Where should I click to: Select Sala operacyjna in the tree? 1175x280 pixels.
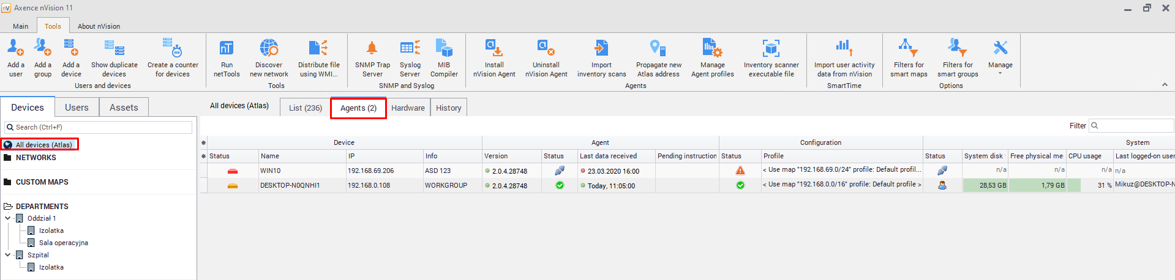[63, 243]
